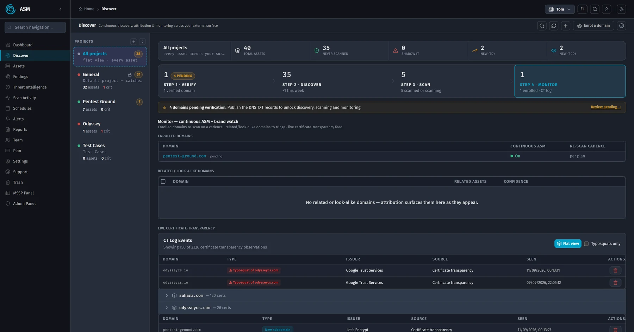Viewport: 634px width, 332px height.
Task: Click the first Typosquat of odysseycs.com tag
Action: click(x=254, y=270)
